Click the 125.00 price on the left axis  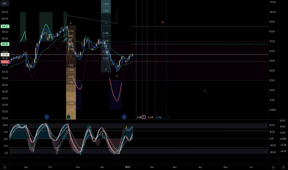click(x=5, y=118)
